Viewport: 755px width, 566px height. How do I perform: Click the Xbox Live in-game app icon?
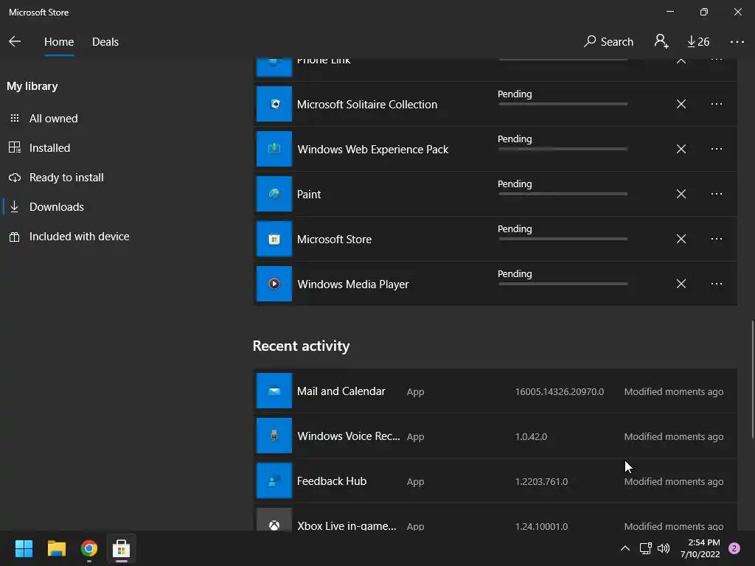pos(274,520)
